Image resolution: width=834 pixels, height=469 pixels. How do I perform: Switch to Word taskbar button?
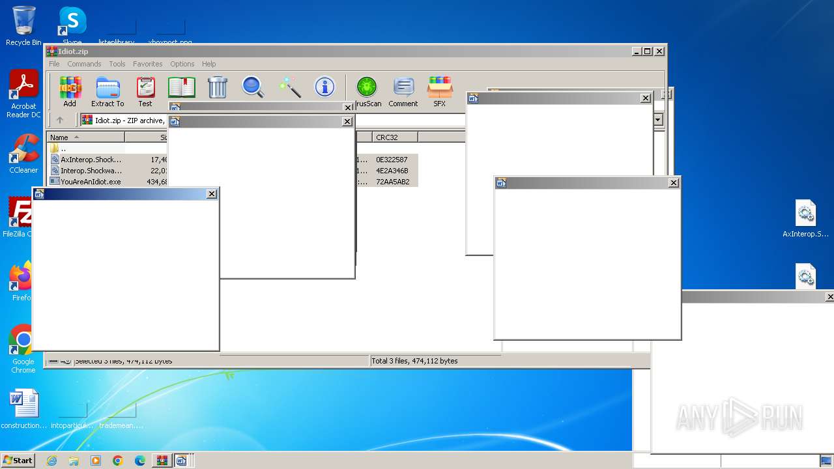182,461
